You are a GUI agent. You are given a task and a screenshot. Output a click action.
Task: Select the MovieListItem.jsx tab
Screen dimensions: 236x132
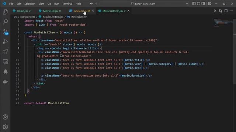point(112,11)
